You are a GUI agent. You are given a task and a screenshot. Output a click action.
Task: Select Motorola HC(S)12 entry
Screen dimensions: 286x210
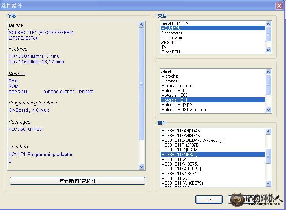point(213,105)
